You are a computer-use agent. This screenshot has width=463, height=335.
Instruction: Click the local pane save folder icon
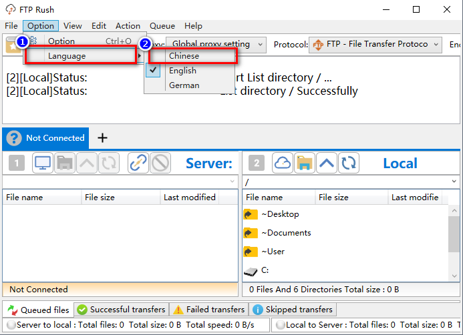coord(305,163)
